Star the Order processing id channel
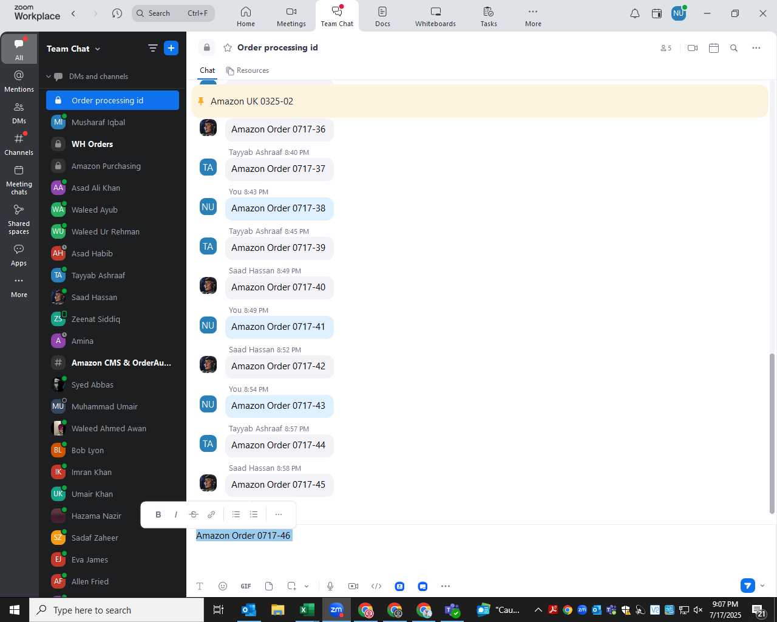The width and height of the screenshot is (777, 622). (228, 47)
